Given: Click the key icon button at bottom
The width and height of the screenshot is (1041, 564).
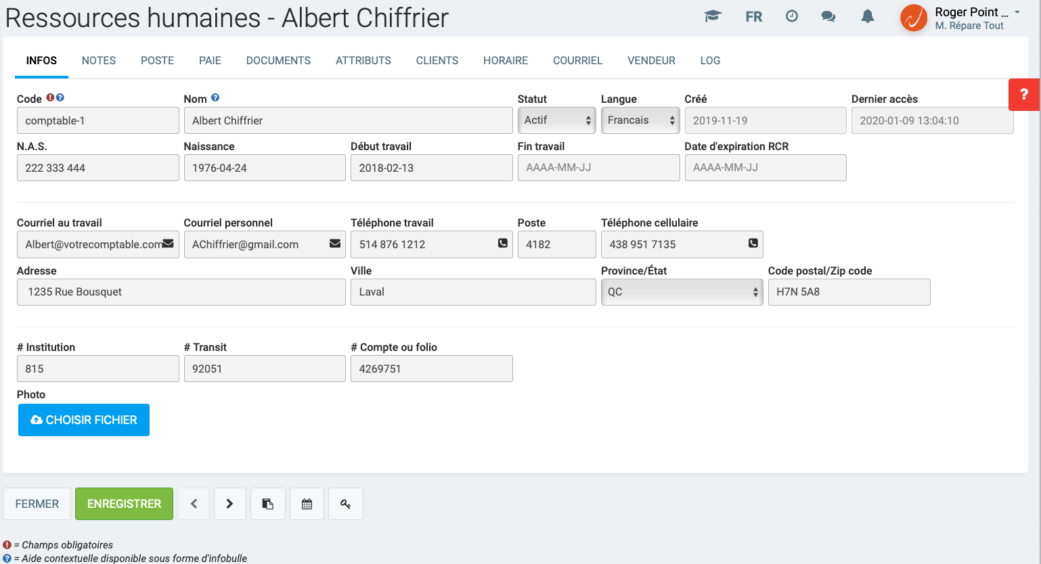Looking at the screenshot, I should (345, 504).
